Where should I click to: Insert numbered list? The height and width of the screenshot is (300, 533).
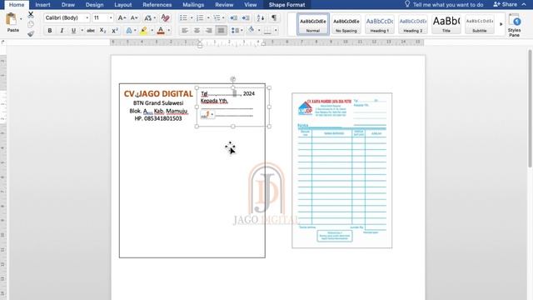click(x=200, y=17)
